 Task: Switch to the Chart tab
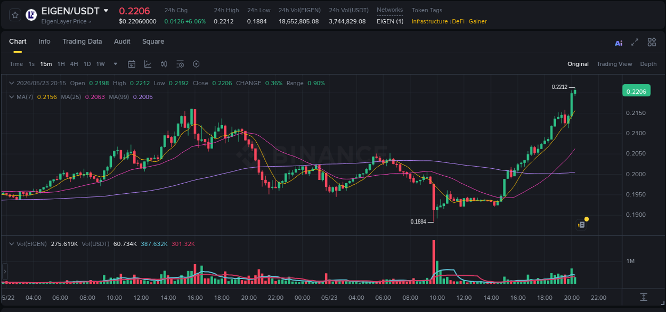(x=18, y=42)
